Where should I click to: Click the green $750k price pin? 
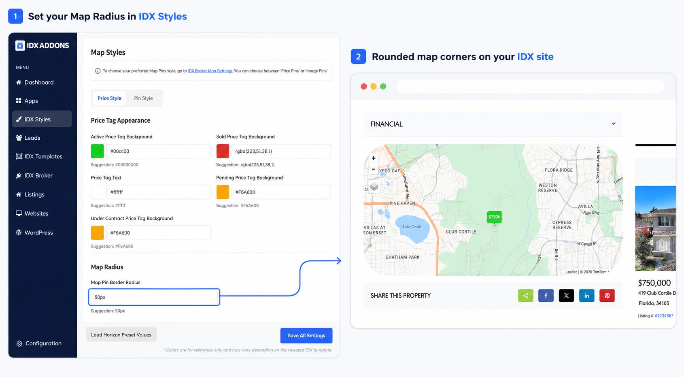tap(494, 217)
